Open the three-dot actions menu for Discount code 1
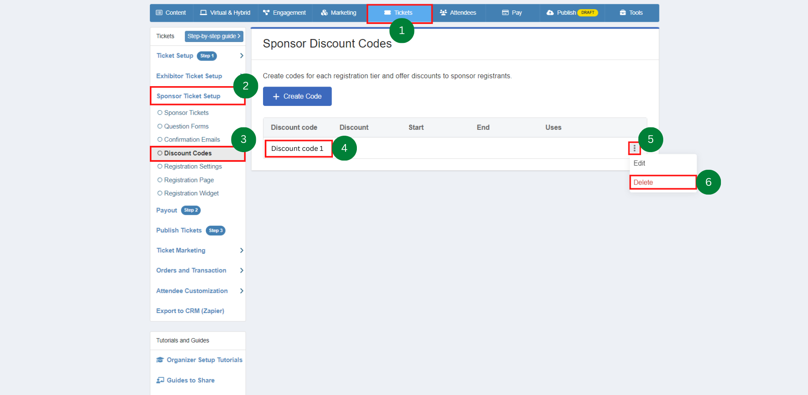The image size is (808, 395). click(634, 148)
